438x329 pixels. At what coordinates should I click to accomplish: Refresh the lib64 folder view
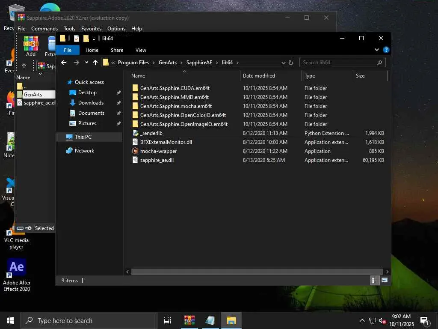coord(291,63)
